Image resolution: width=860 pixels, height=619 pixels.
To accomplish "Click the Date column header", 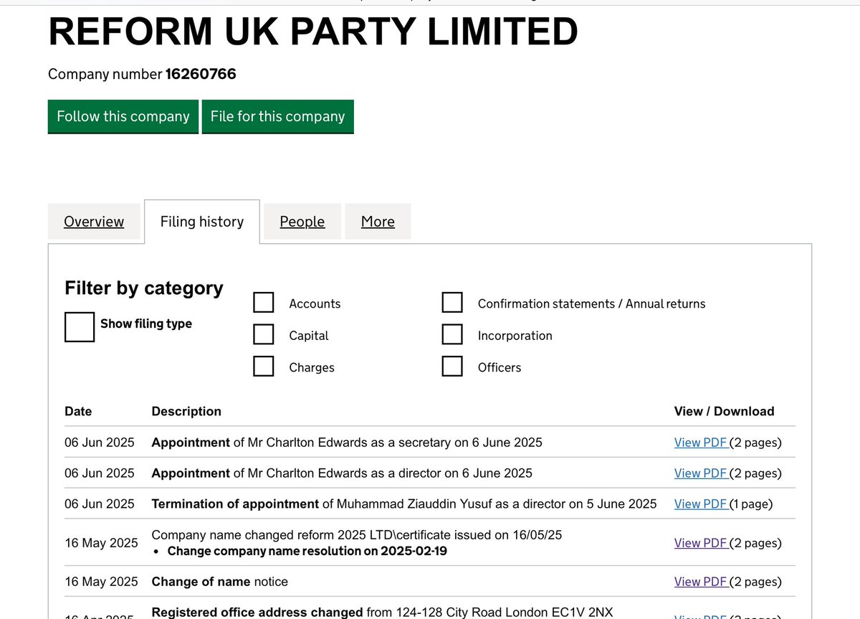I will (78, 411).
